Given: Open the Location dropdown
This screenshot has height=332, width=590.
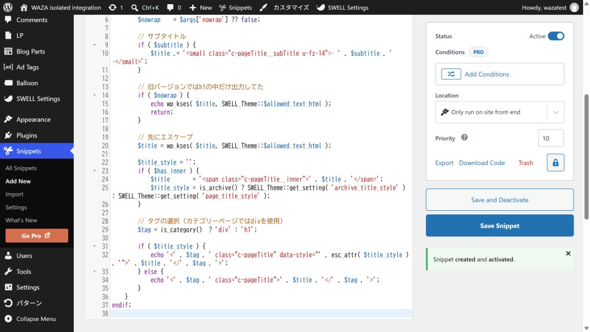Looking at the screenshot, I should pyautogui.click(x=500, y=112).
